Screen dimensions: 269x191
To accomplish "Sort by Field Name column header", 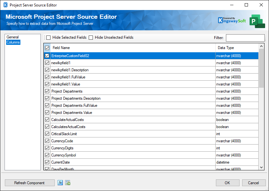I will tap(133, 48).
